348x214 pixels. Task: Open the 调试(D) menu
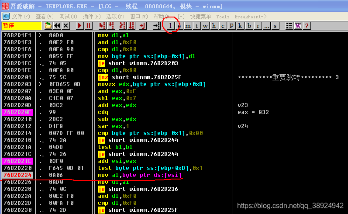(68, 17)
